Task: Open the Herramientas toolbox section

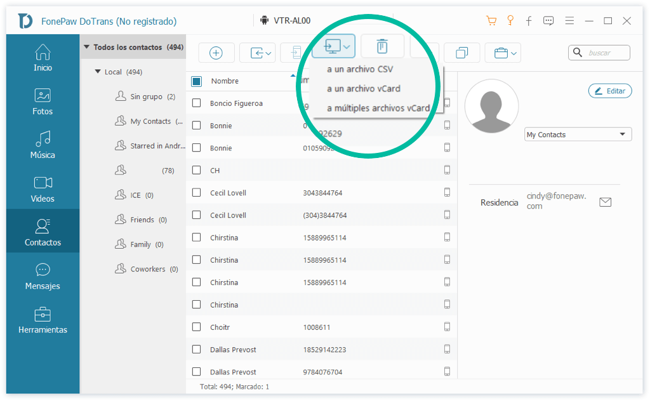Action: coord(43,320)
